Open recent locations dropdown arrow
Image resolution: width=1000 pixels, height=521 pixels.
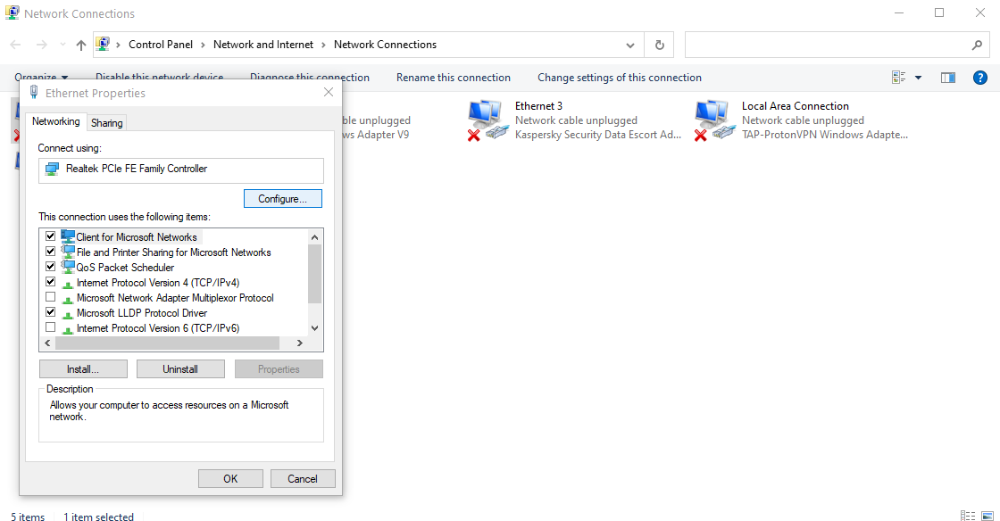pyautogui.click(x=62, y=45)
